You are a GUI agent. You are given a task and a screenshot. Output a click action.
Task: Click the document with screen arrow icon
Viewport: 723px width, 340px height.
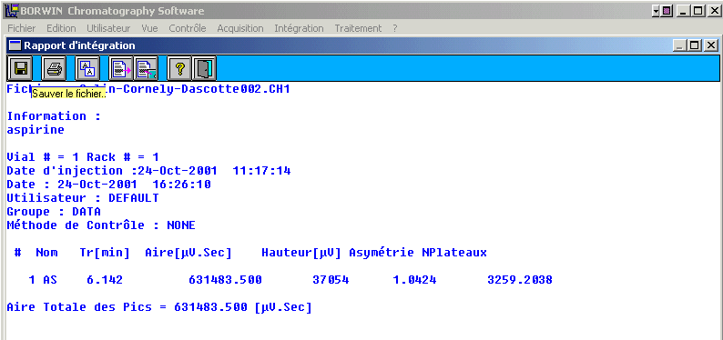[x=147, y=69]
